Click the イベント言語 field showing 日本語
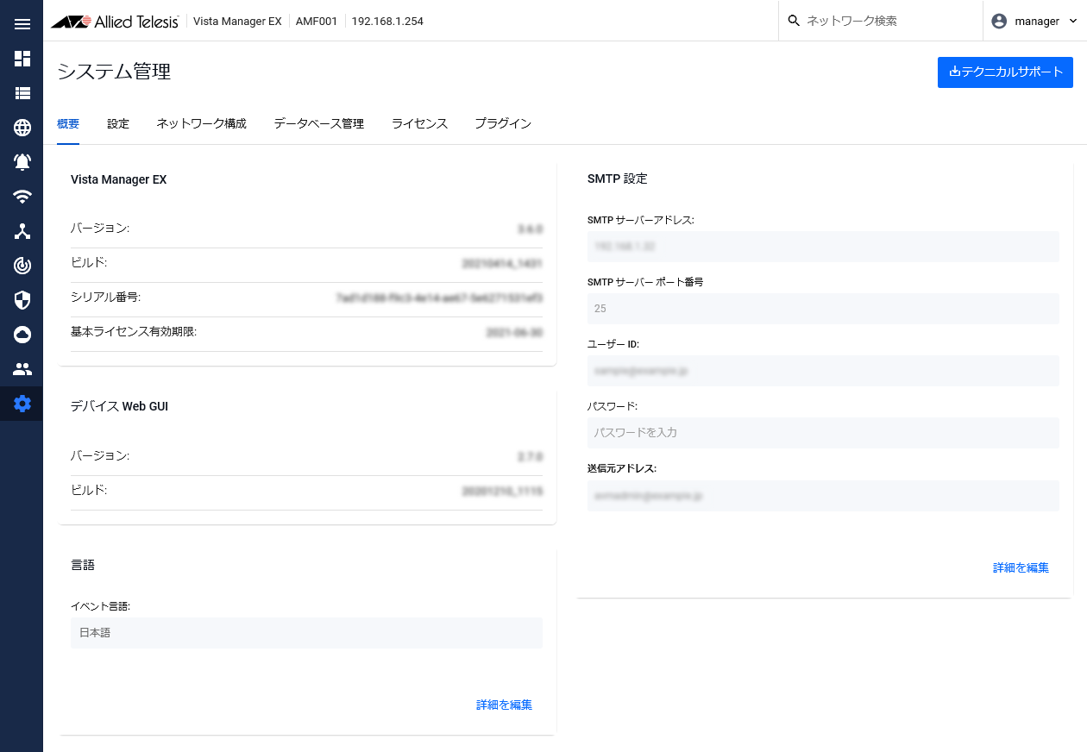 tap(306, 633)
